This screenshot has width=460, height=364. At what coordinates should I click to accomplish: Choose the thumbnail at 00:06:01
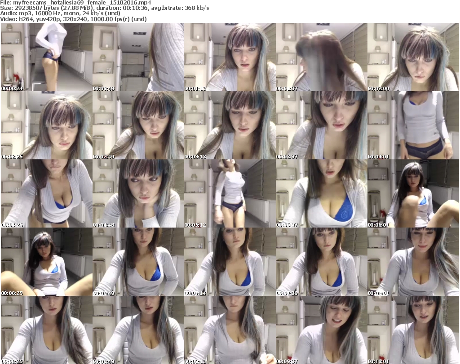coord(413,193)
